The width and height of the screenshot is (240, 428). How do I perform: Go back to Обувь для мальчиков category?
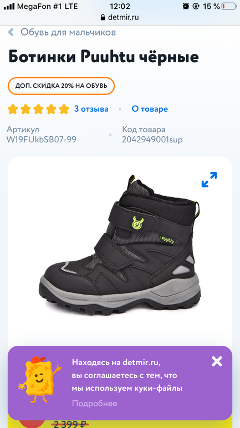68,32
